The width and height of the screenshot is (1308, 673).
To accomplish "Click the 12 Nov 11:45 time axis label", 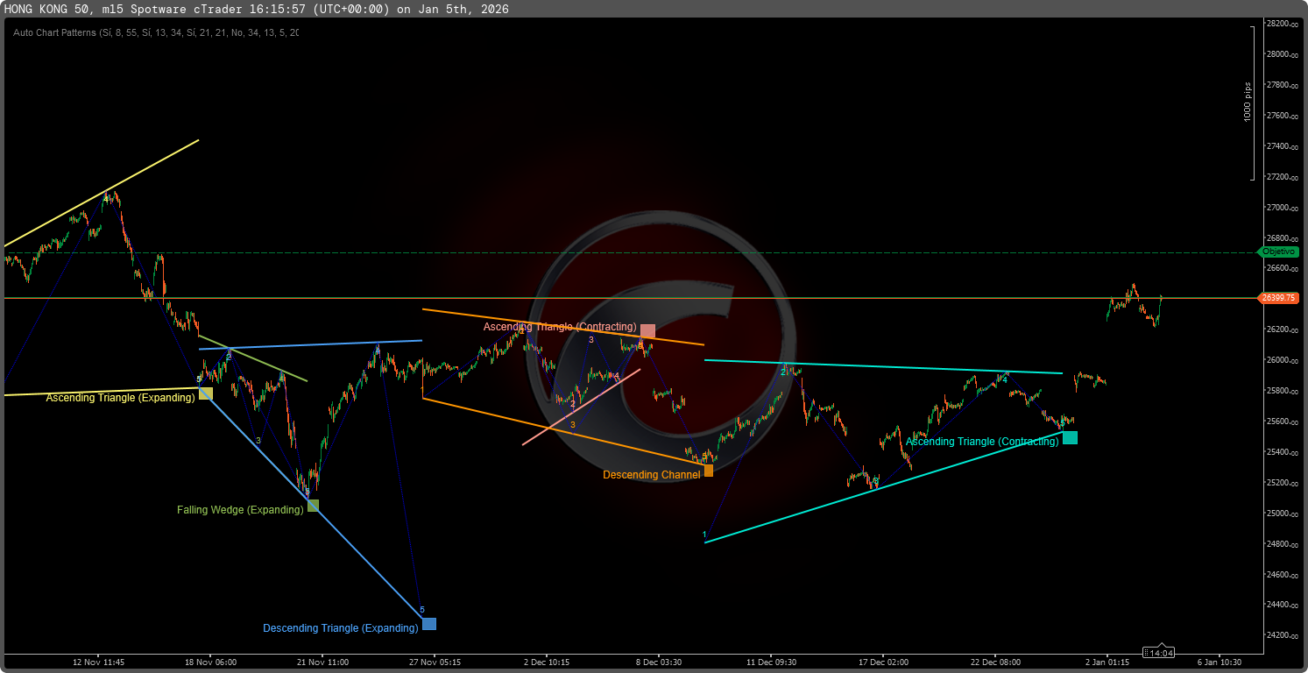I will pyautogui.click(x=98, y=662).
